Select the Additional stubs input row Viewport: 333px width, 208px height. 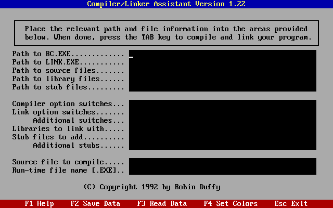[222, 146]
